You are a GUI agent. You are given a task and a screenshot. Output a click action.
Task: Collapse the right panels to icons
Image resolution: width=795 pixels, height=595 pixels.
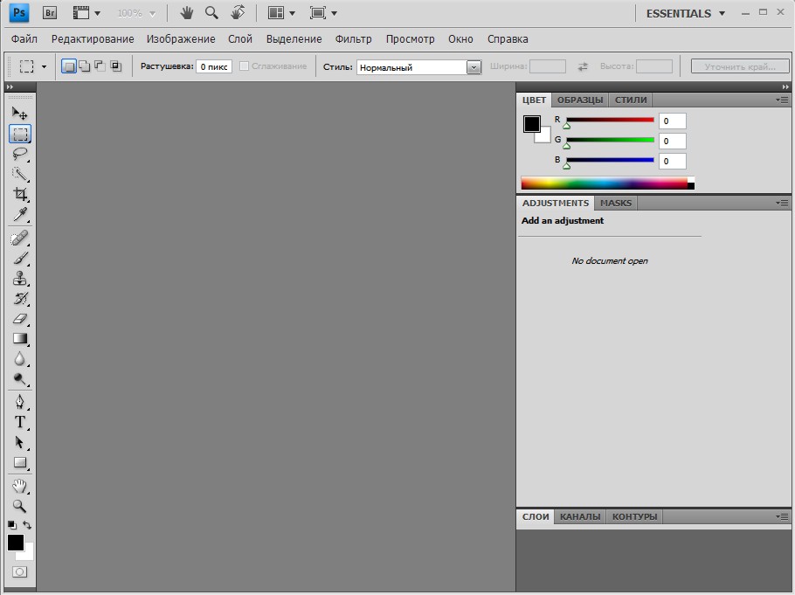coord(785,86)
